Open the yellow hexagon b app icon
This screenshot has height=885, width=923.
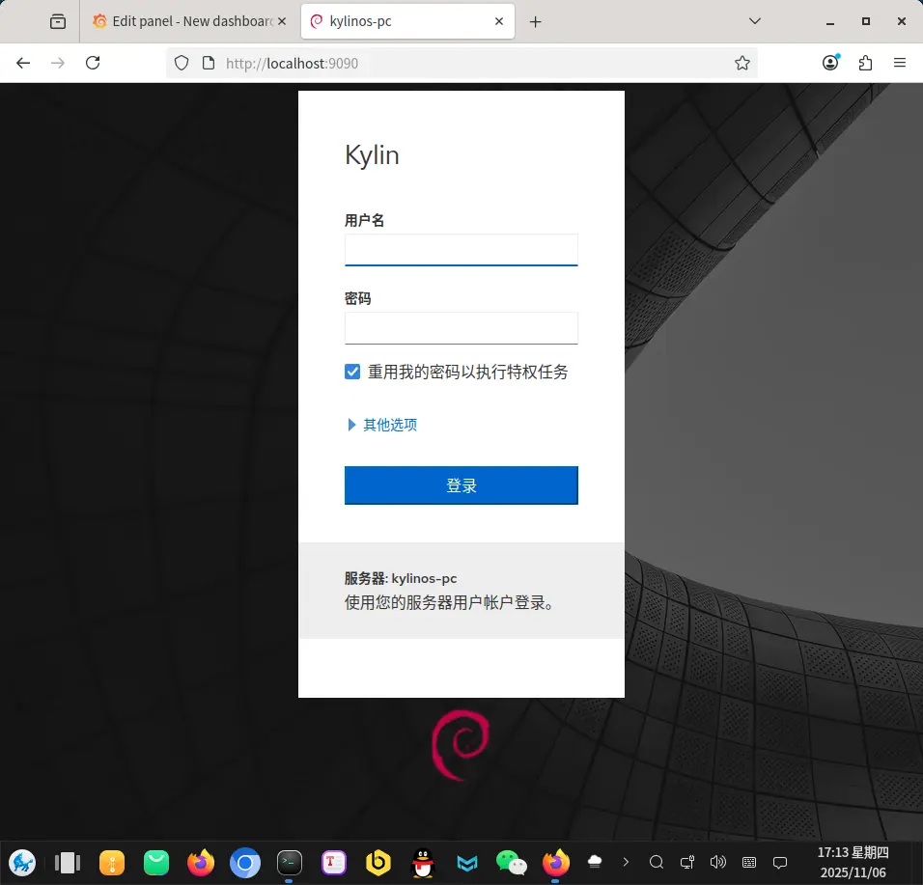[378, 863]
